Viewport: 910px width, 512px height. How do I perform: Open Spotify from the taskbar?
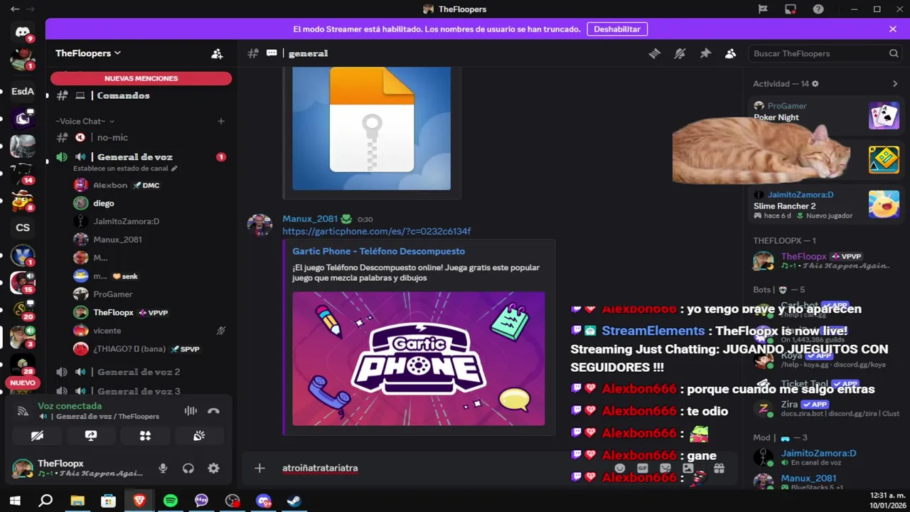171,501
